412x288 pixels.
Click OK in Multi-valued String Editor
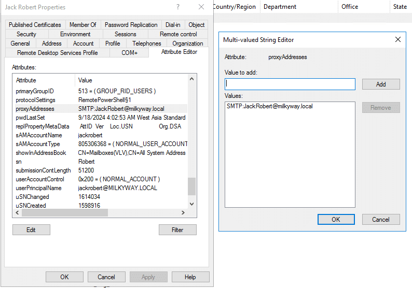coord(336,220)
